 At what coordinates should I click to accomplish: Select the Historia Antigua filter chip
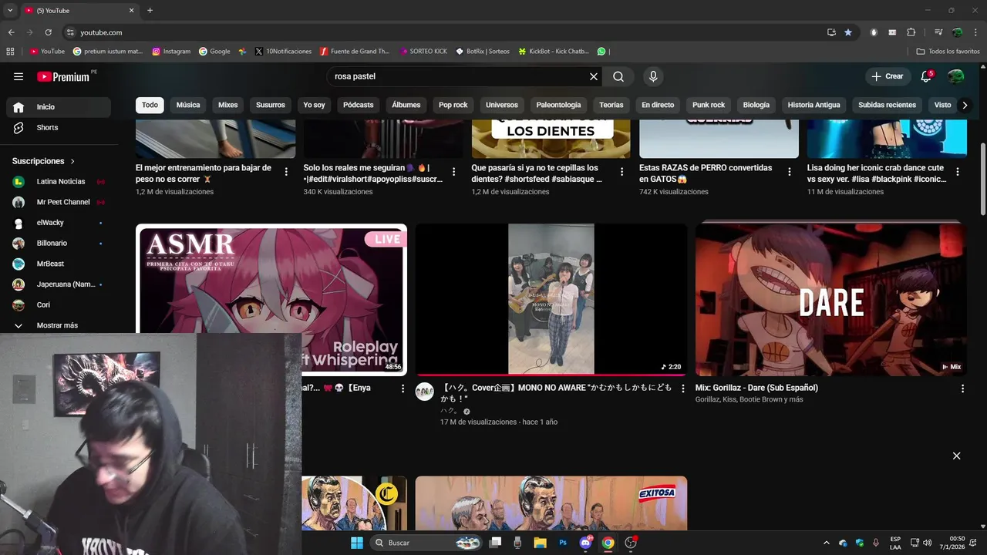coord(814,105)
